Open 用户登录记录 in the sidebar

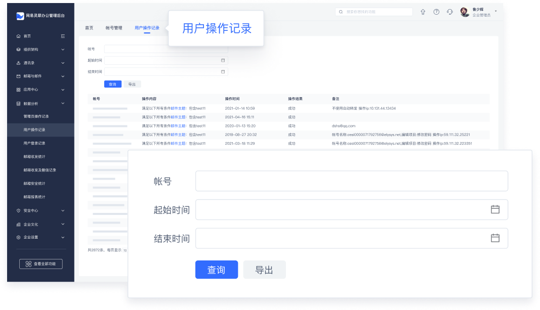click(x=34, y=143)
